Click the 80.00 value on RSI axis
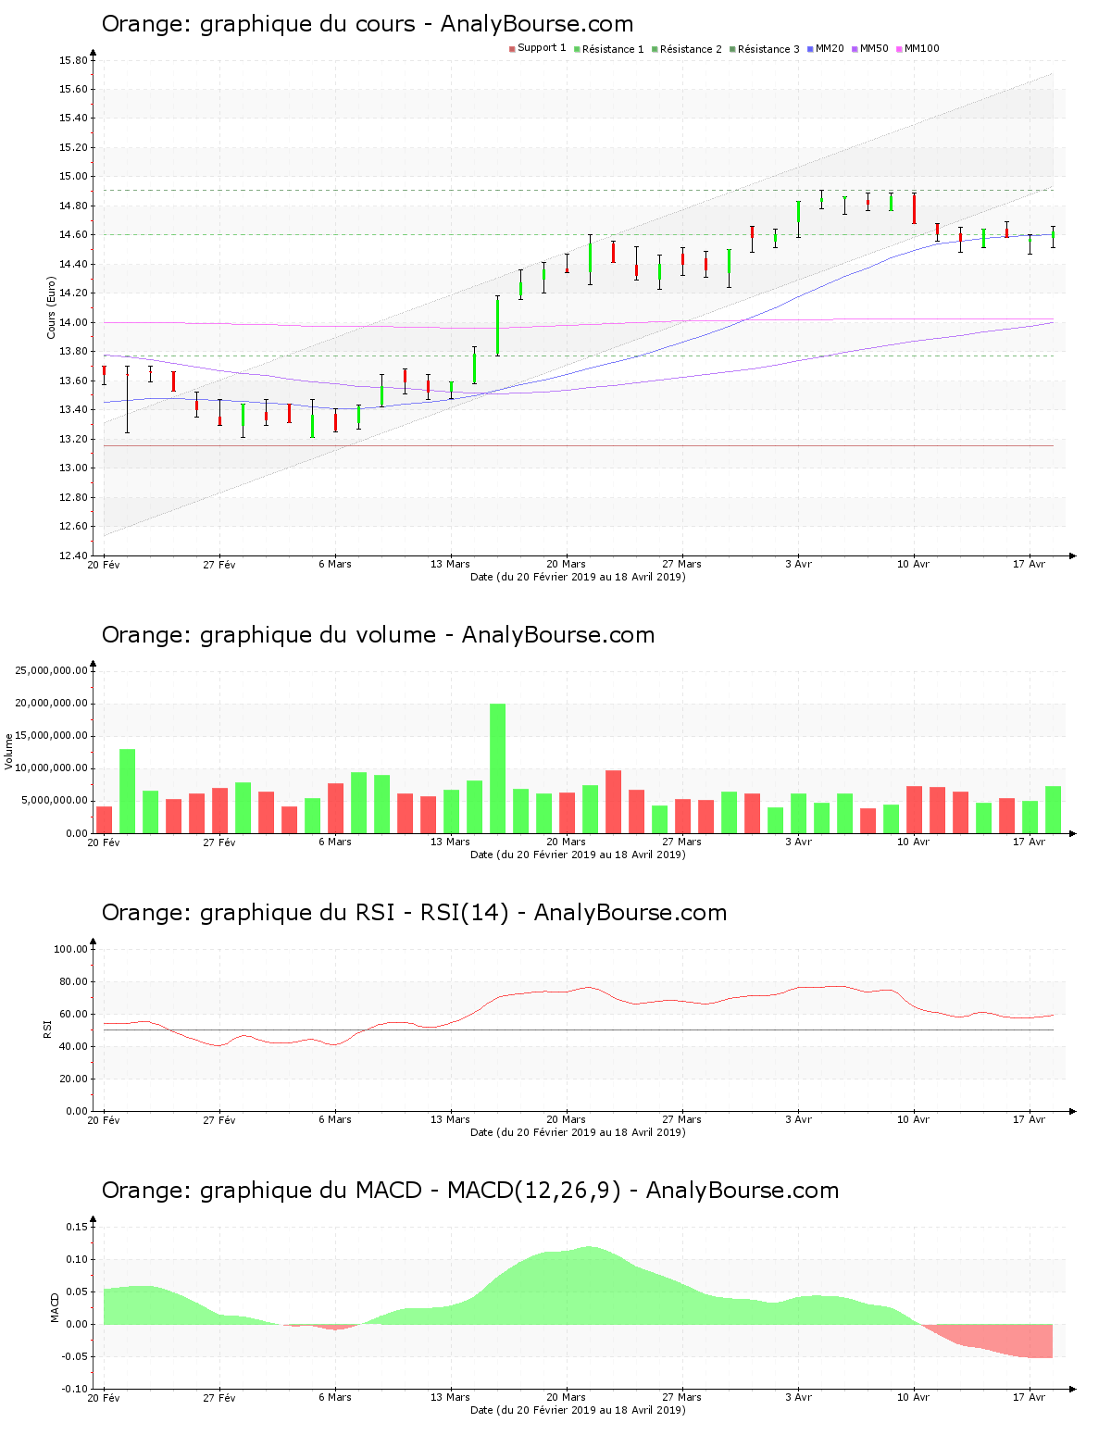This screenshot has width=1111, height=1435. (x=73, y=980)
